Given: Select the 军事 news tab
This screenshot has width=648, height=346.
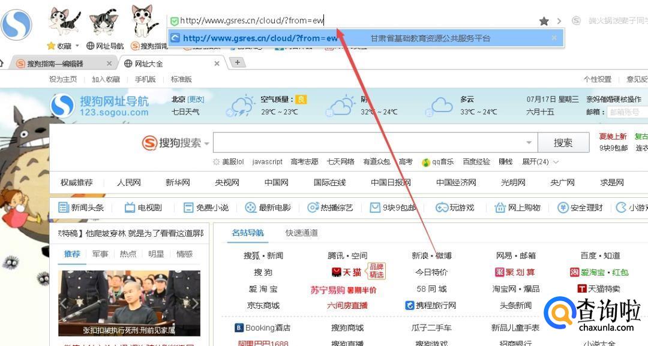Looking at the screenshot, I should (100, 254).
